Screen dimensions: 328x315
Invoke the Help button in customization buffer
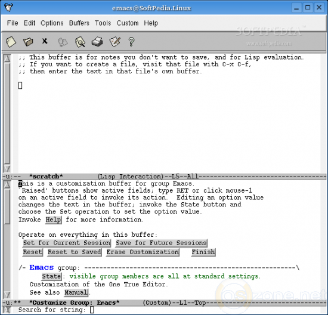53,220
